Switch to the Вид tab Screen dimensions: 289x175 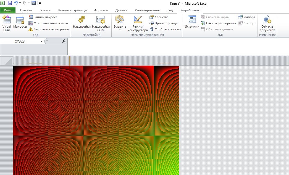(170, 10)
